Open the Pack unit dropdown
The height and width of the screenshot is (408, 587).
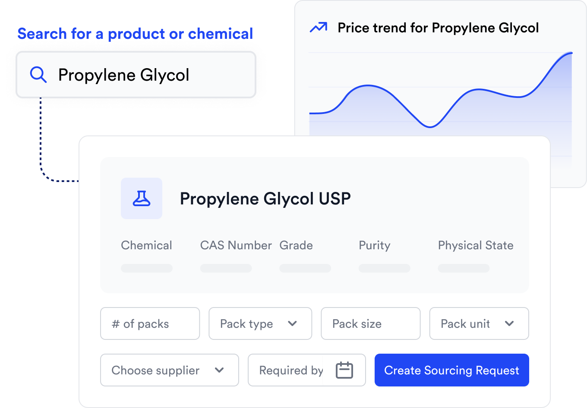479,323
